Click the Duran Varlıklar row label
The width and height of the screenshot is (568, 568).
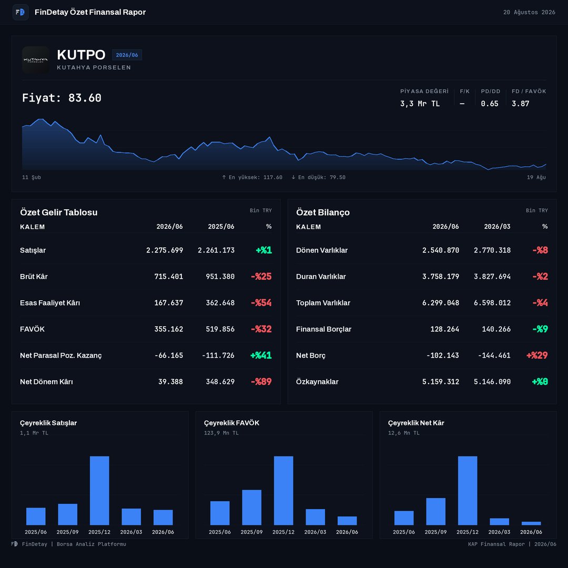point(321,277)
